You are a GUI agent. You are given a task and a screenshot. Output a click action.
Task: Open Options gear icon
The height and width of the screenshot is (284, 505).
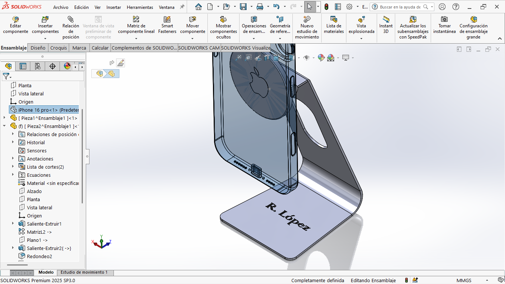coord(349,7)
